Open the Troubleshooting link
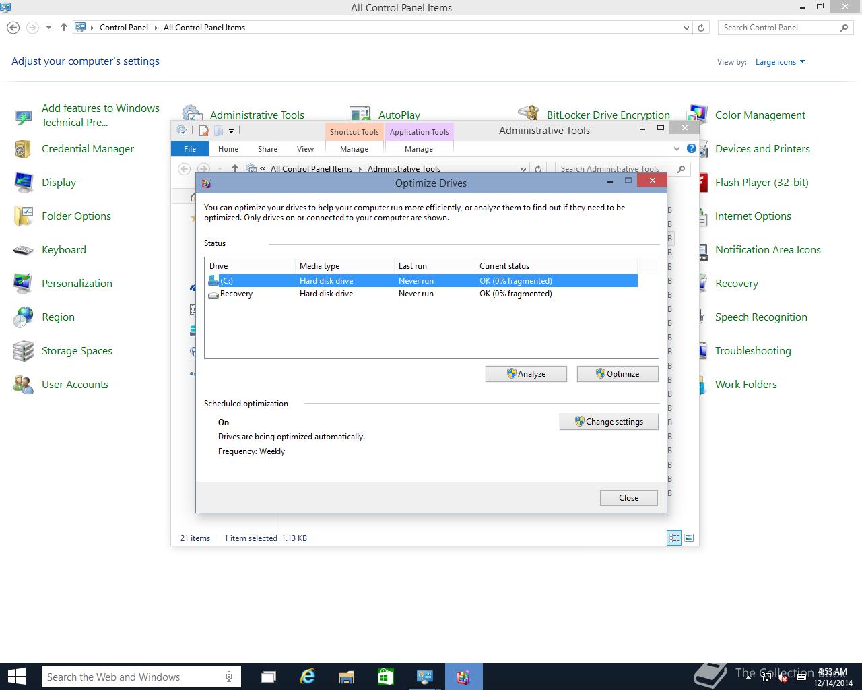Screen dimensions: 862x690 click(753, 351)
